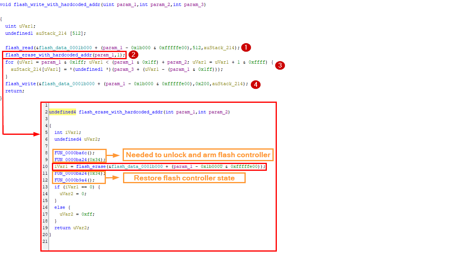Select the boxed flash_erase_with_hardcoded_addr(param_1,1) call
Viewport: 469px width, 276px height.
click(65, 55)
